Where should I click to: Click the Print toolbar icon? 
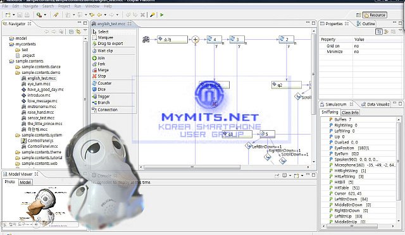coord(27,15)
